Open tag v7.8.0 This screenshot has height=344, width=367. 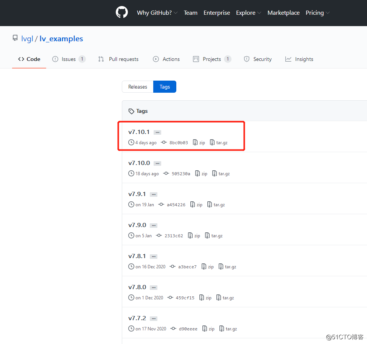(x=137, y=287)
